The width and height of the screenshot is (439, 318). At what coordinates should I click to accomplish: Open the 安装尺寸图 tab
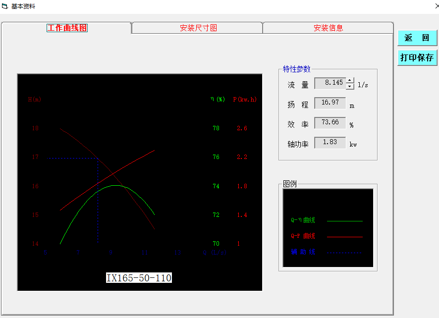[198, 28]
